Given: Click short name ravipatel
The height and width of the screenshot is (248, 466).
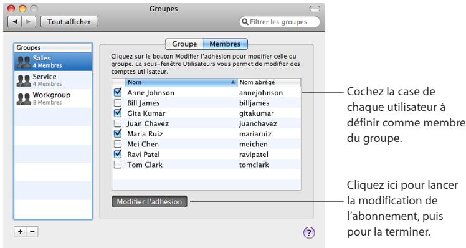Looking at the screenshot, I should point(254,155).
